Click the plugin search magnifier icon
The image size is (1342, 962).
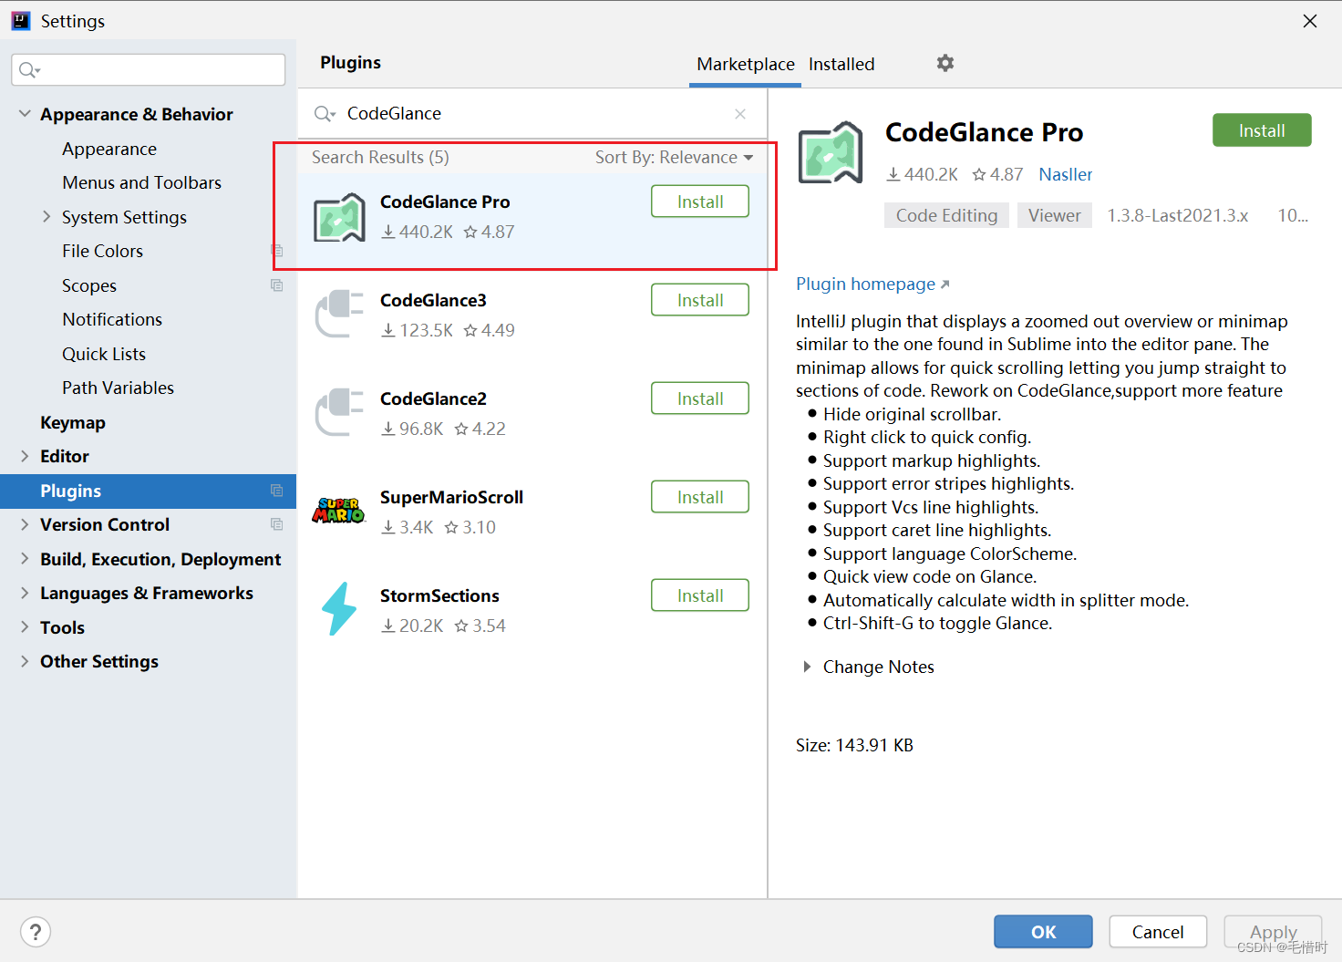point(325,114)
